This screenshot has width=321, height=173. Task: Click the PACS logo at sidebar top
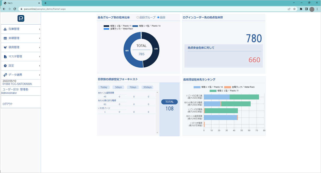coord(21,18)
